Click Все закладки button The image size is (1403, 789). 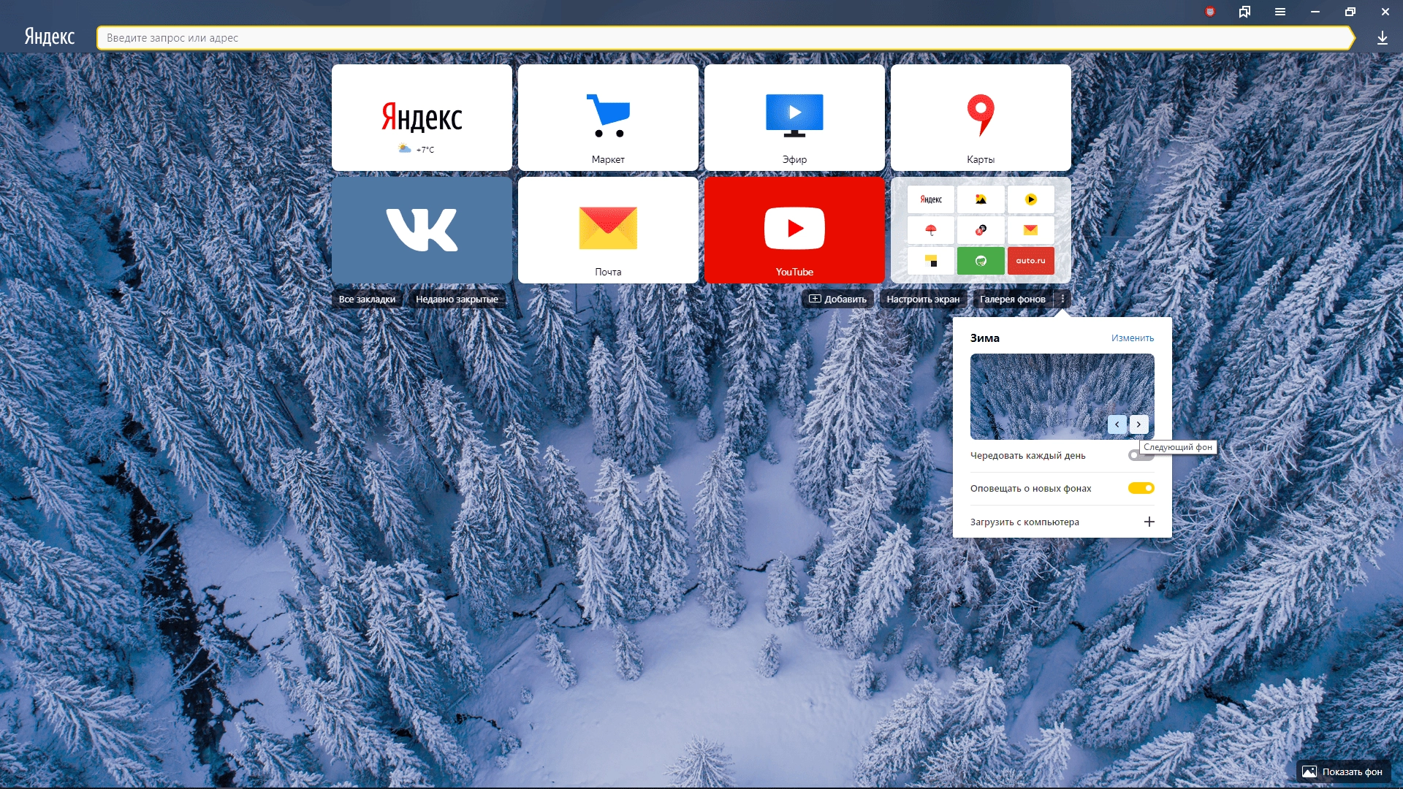point(367,299)
